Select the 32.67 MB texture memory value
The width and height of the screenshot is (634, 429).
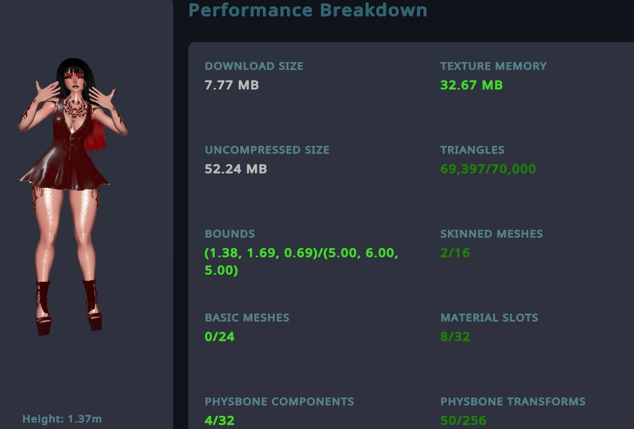[472, 85]
